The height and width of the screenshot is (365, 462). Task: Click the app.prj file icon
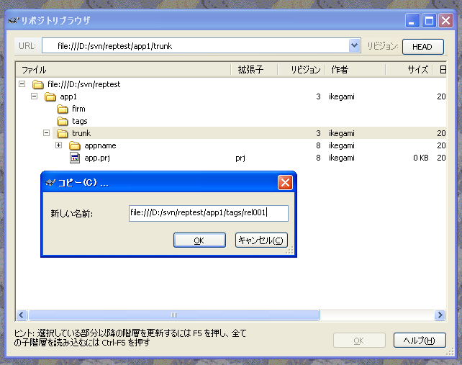point(75,158)
